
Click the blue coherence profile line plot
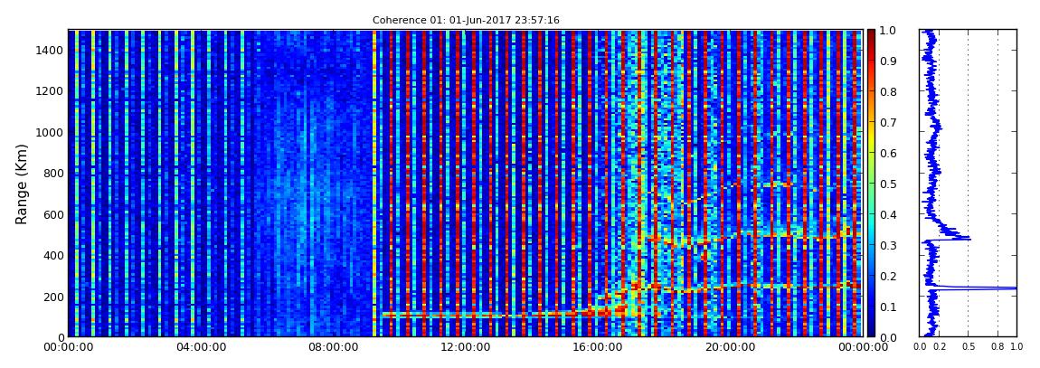(x=968, y=184)
